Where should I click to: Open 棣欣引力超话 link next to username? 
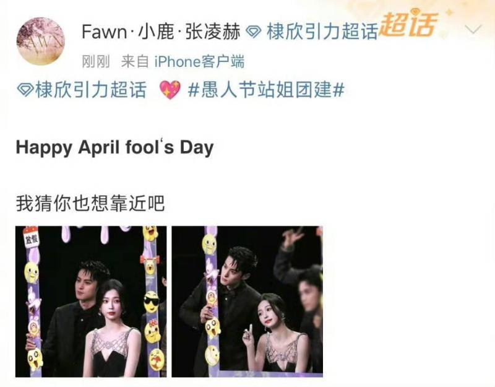click(322, 32)
